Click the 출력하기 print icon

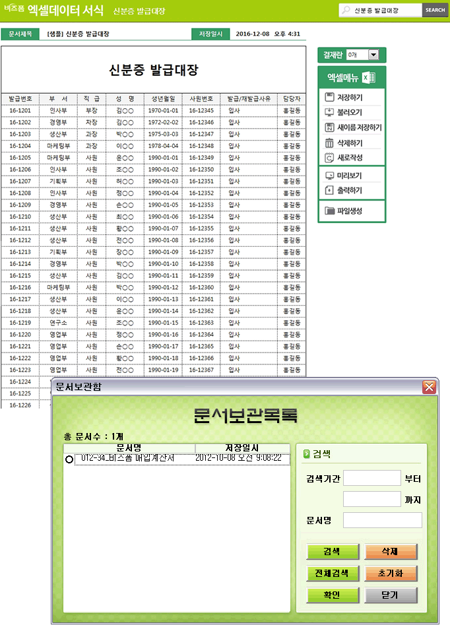coord(329,190)
